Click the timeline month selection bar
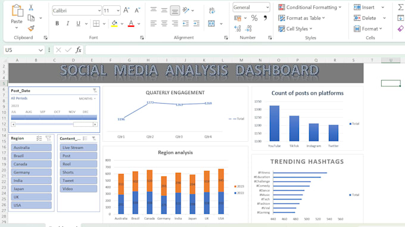 (54, 117)
